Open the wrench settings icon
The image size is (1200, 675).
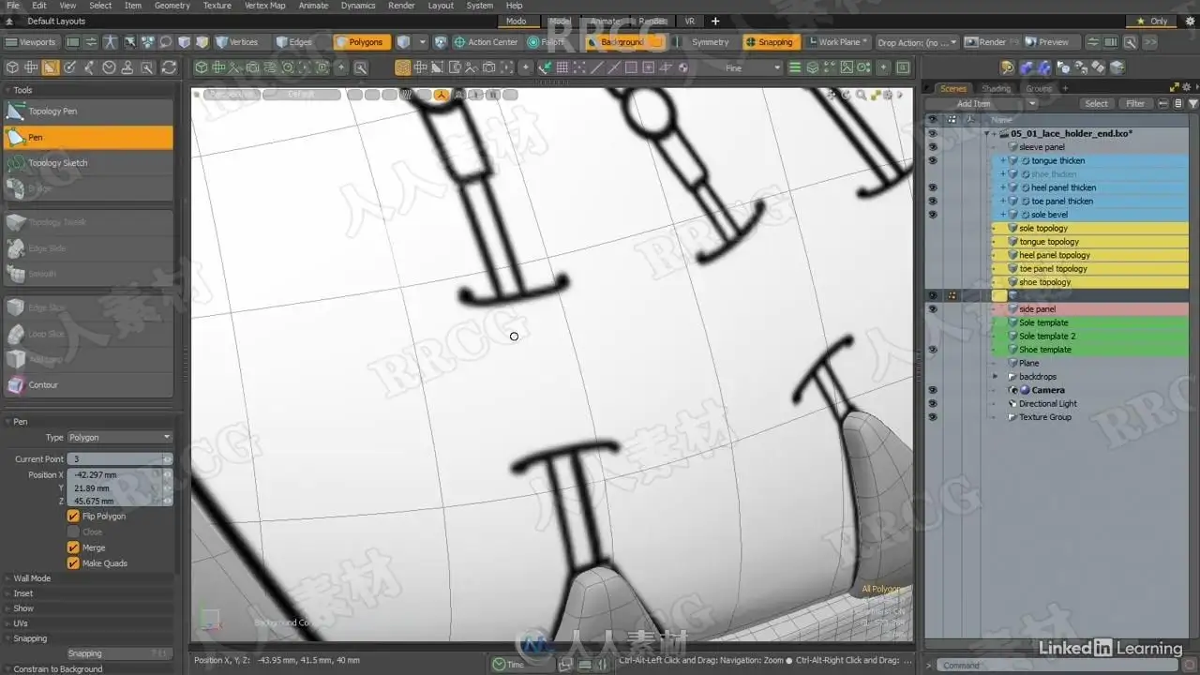(x=1129, y=42)
